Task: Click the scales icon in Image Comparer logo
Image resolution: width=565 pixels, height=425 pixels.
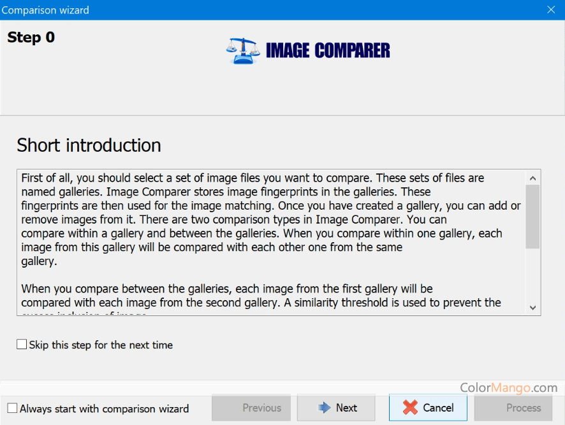Action: point(242,50)
